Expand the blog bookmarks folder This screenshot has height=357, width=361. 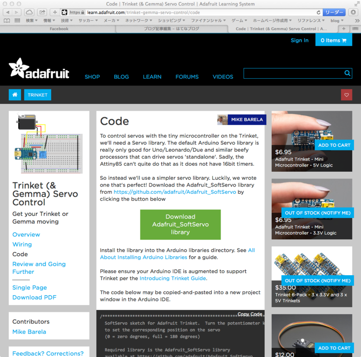337,21
